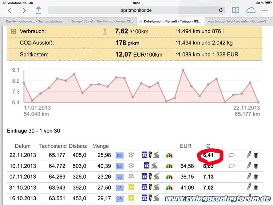Switch to was bringen leichtere räder tab
Screen dimensions: 273x205
tap(239, 21)
